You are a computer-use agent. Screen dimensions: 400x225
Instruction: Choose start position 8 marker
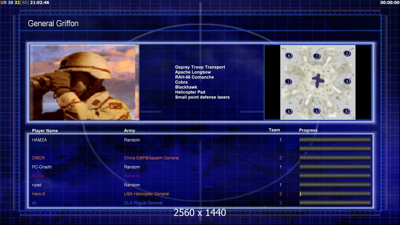(x=289, y=55)
